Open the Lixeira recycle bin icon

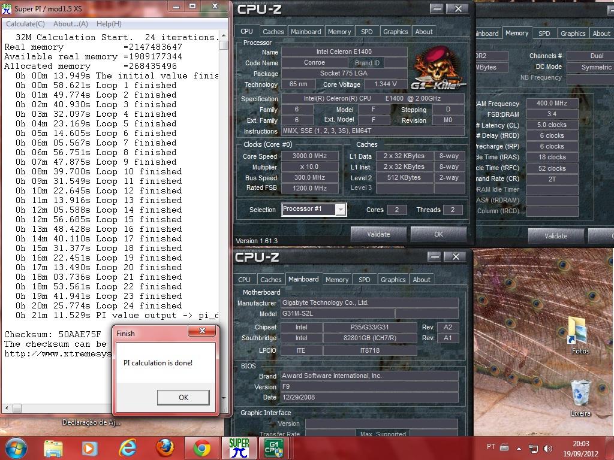pyautogui.click(x=580, y=398)
